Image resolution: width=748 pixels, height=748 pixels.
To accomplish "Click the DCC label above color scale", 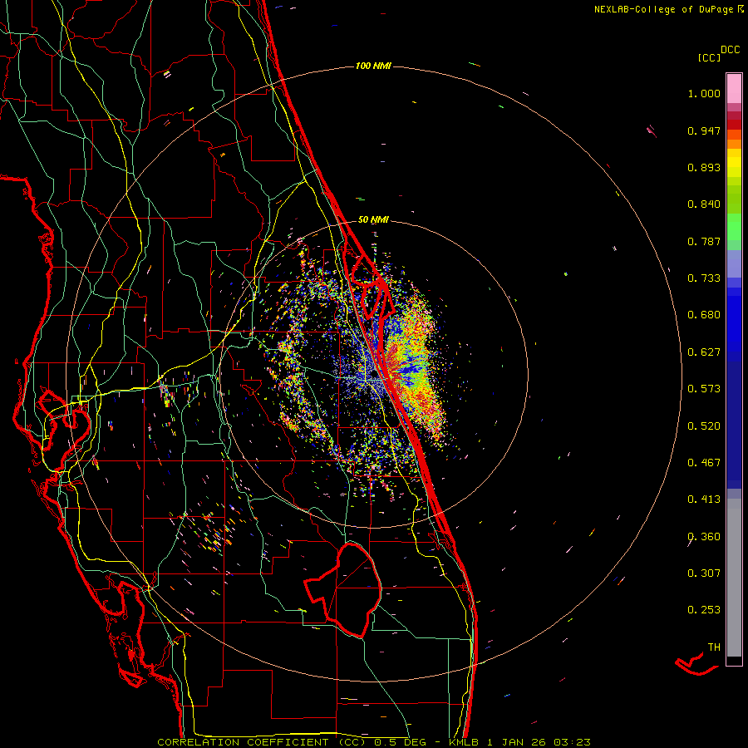I will [730, 50].
